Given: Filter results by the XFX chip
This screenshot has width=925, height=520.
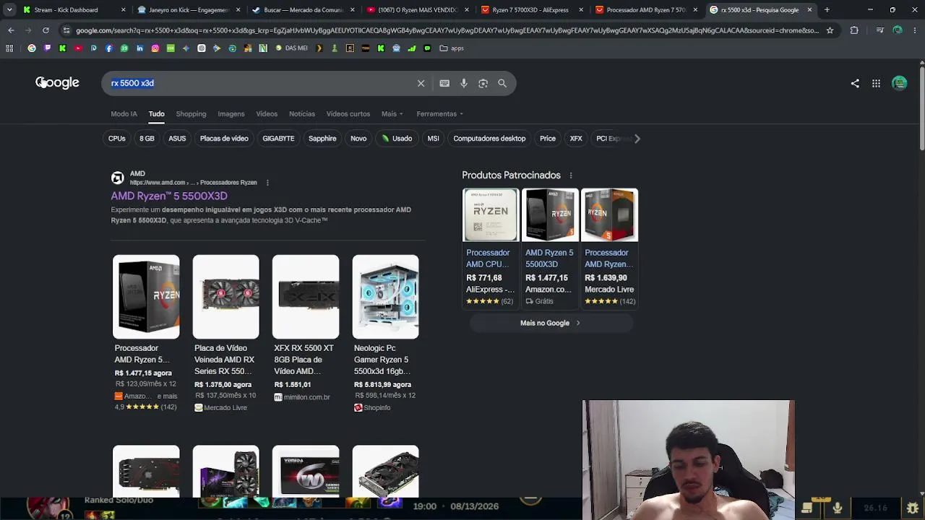Looking at the screenshot, I should point(576,139).
